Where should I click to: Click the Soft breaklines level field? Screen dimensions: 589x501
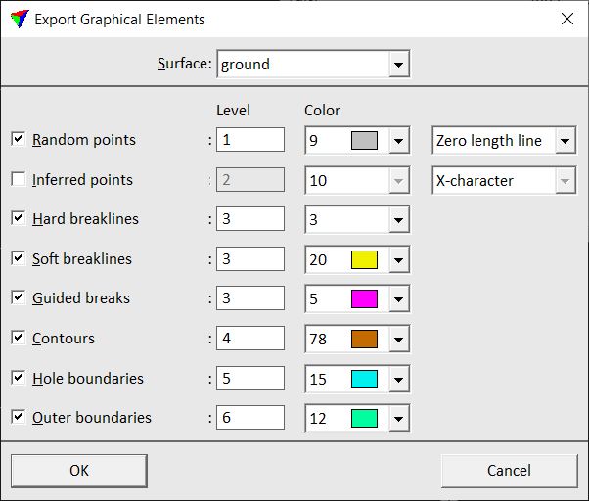pos(250,258)
